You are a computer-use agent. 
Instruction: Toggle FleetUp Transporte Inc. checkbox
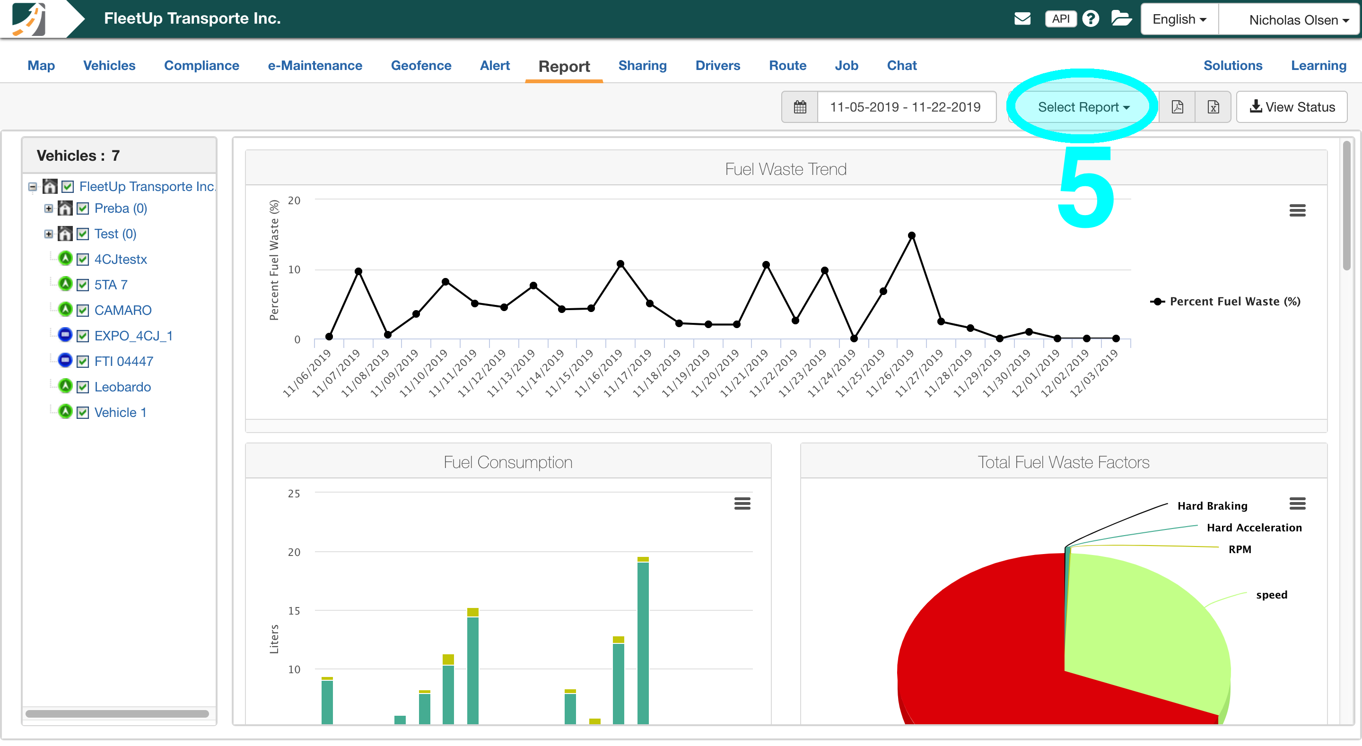point(68,187)
